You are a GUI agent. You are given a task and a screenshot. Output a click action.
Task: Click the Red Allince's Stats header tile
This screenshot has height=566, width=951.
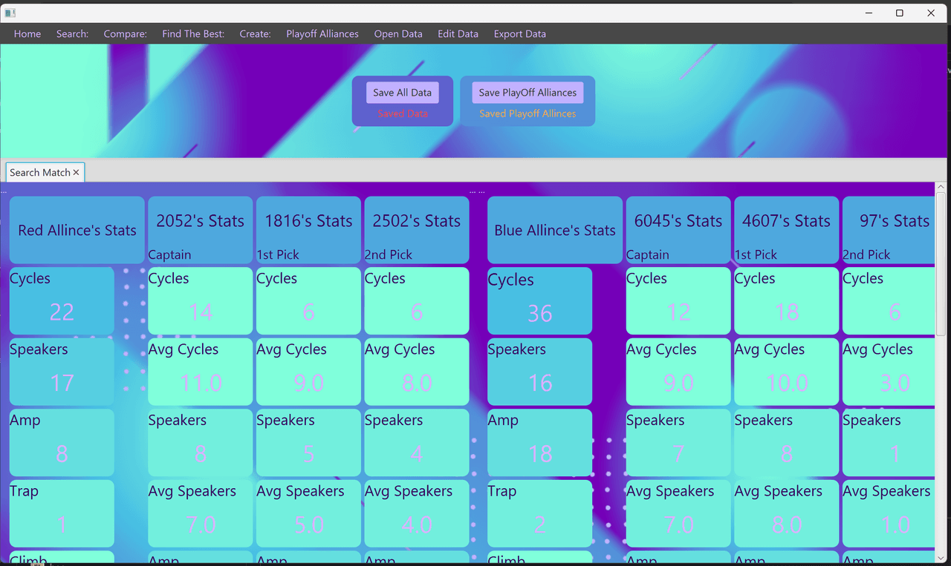(77, 230)
